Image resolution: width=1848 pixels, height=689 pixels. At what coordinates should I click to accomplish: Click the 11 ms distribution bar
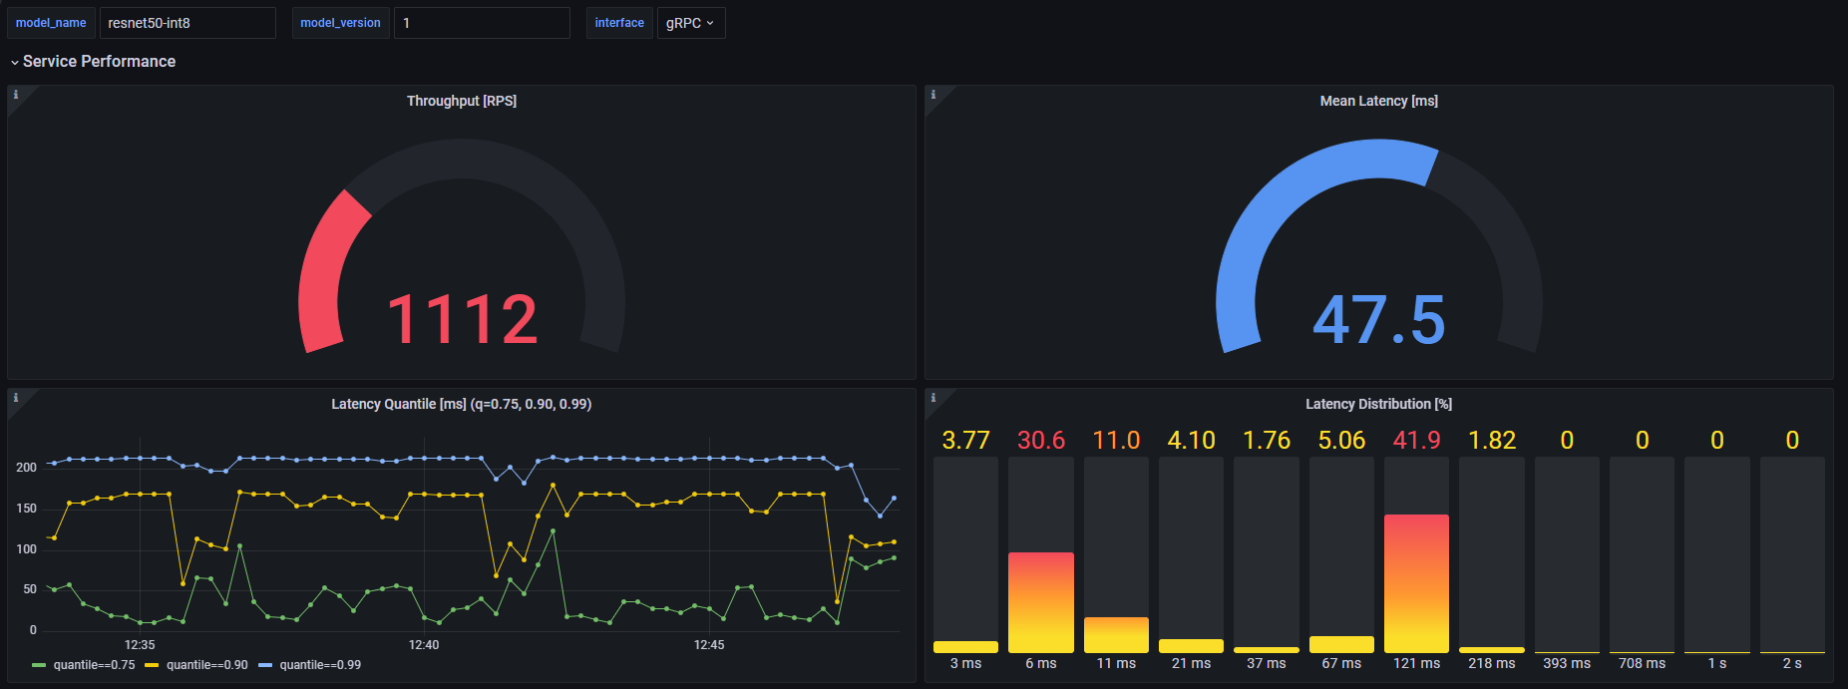pos(1116,634)
